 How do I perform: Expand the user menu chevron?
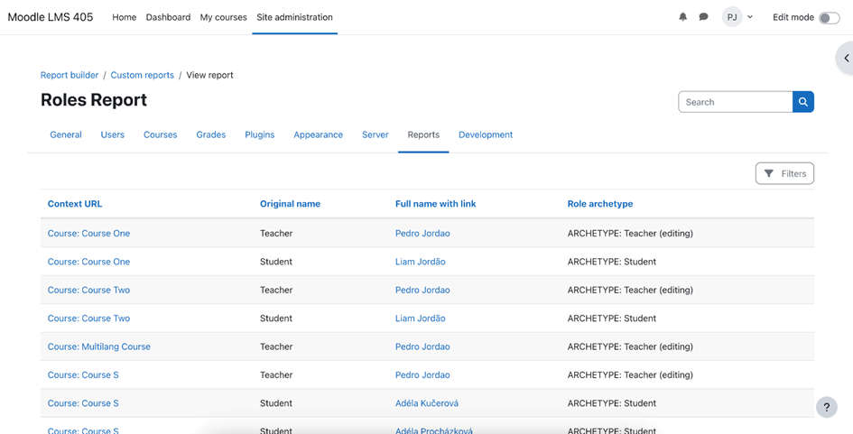[x=750, y=17]
